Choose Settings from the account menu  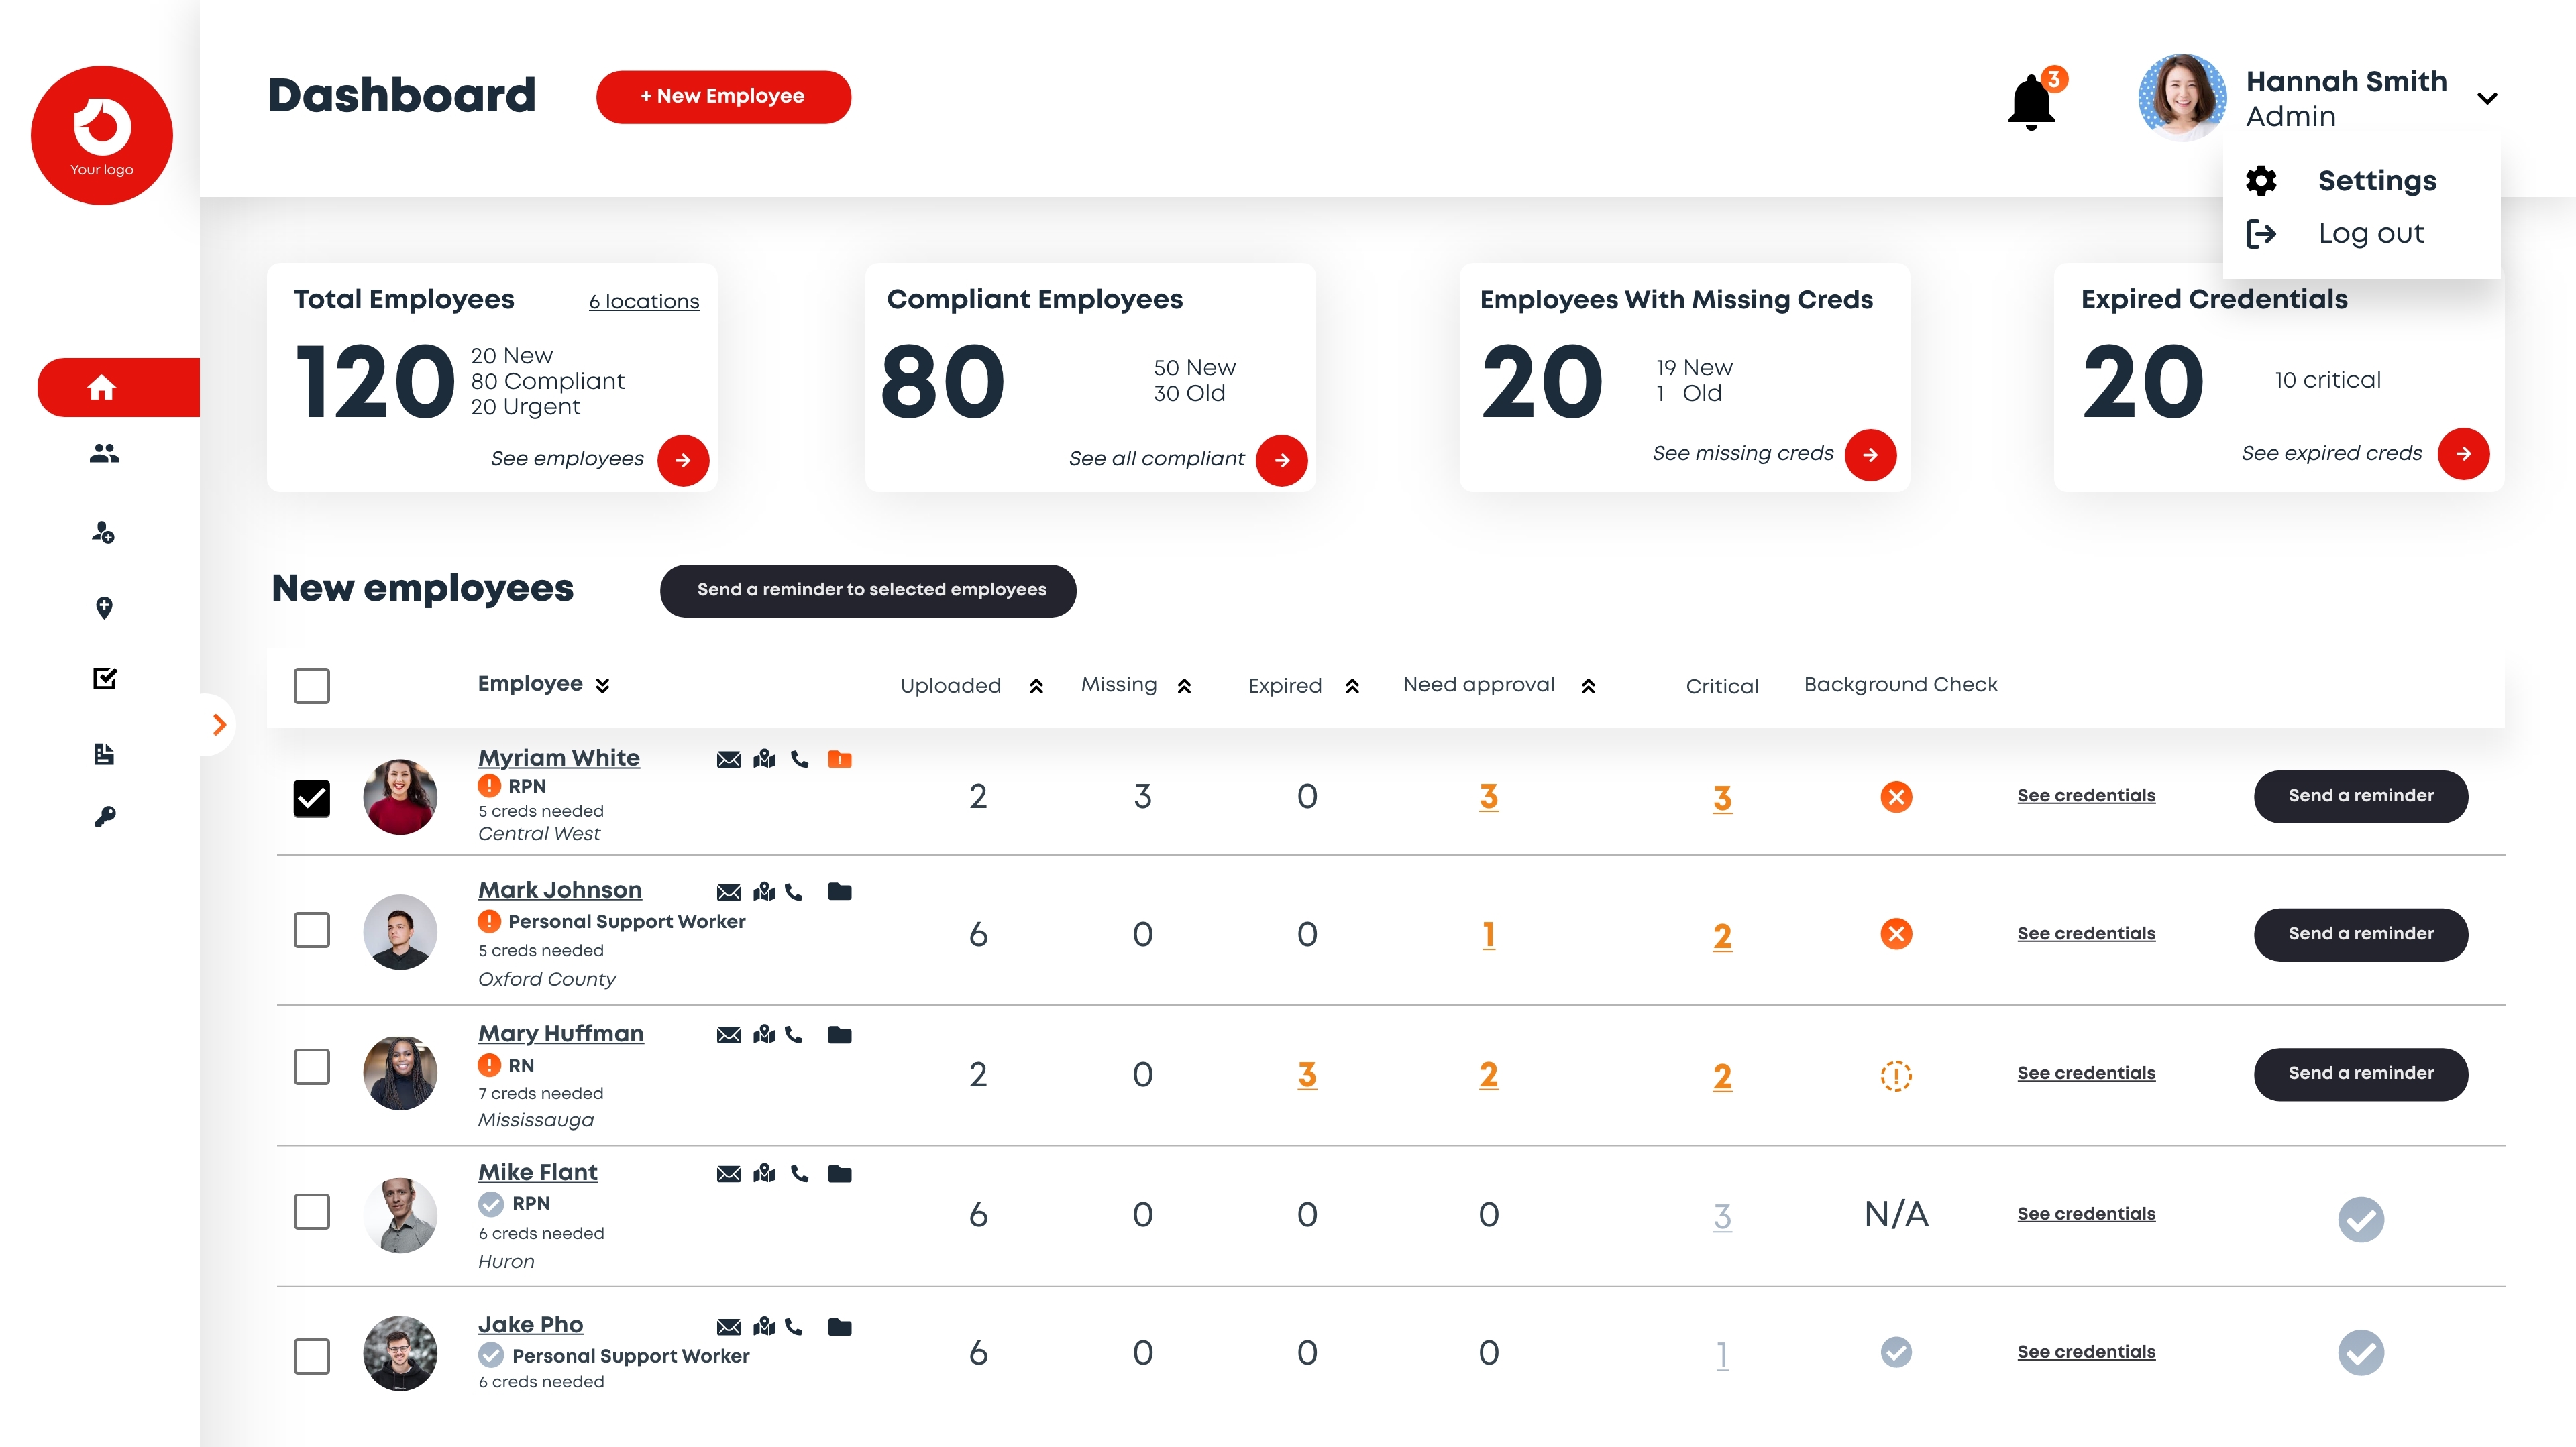[x=2377, y=181]
